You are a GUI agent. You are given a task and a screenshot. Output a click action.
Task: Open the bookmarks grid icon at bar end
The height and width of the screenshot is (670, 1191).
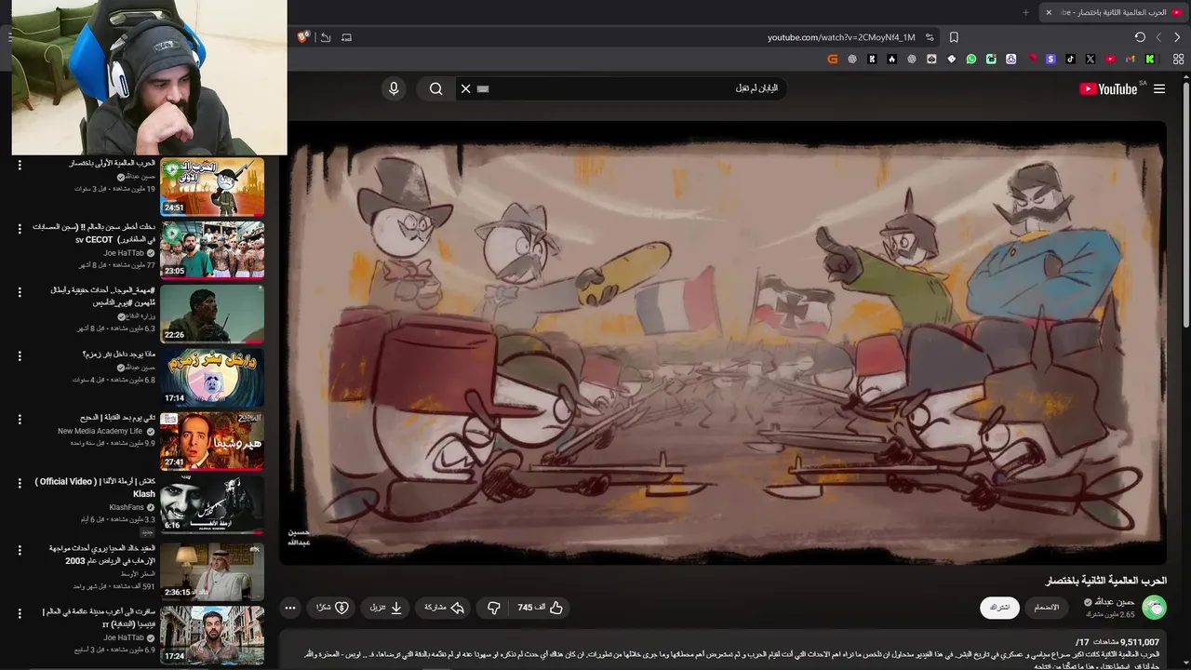coord(1178,59)
